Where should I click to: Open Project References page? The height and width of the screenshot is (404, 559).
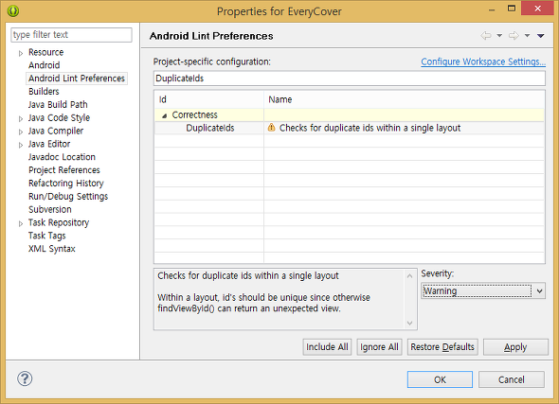click(x=64, y=170)
